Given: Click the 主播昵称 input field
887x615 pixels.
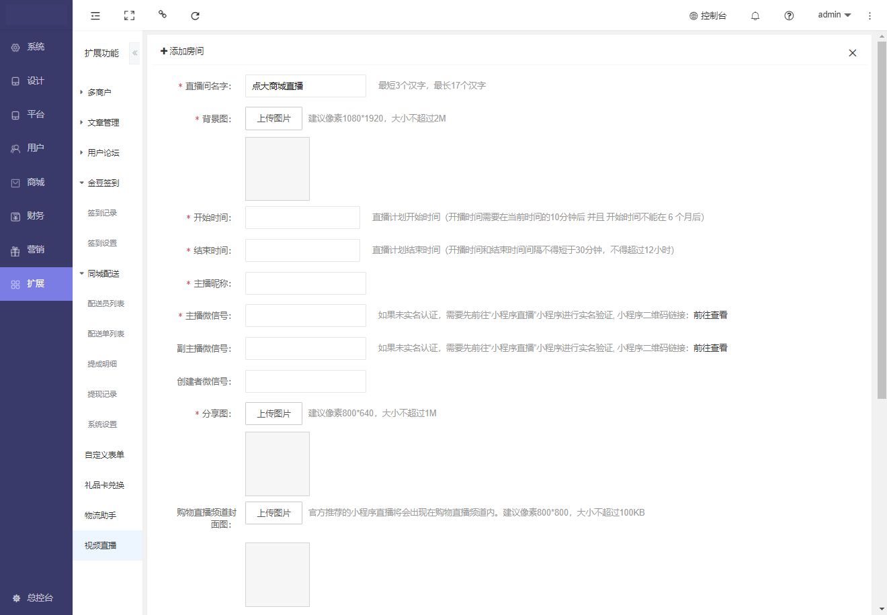Looking at the screenshot, I should pyautogui.click(x=305, y=283).
